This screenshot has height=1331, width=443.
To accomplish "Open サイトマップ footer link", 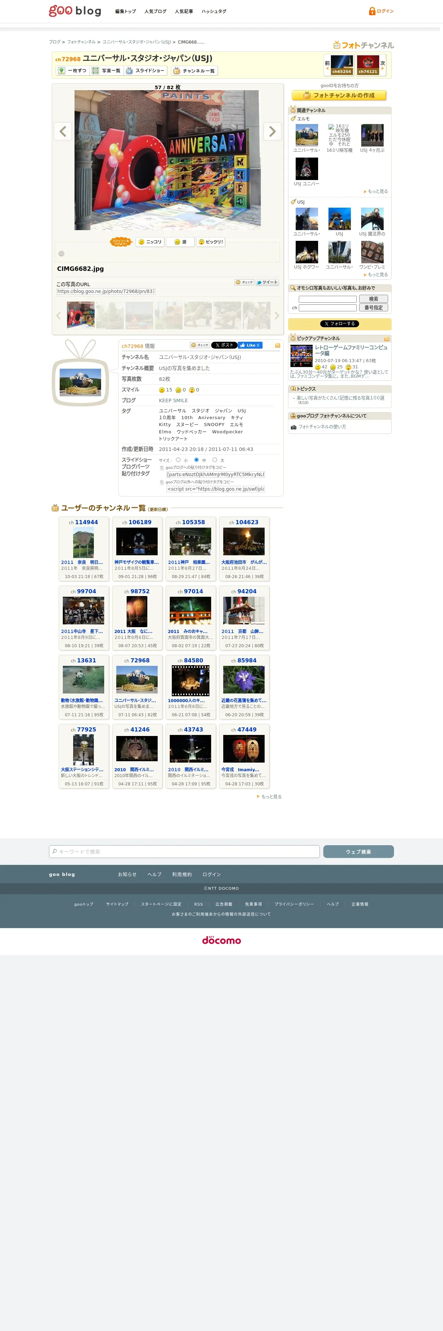I will pyautogui.click(x=117, y=904).
